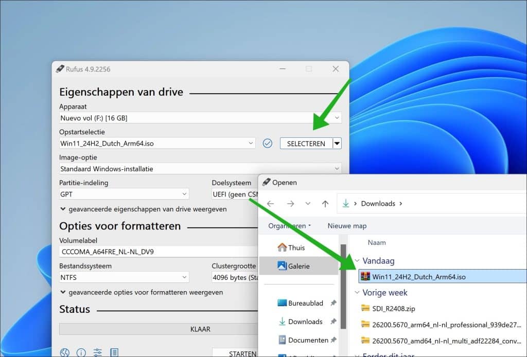Click the navigation pane scrollbar in Openen
The image size is (527, 357).
343,287
